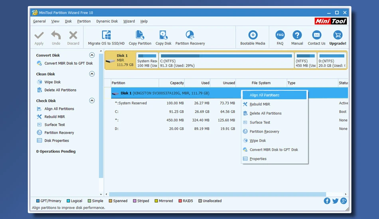The width and height of the screenshot is (379, 219).
Task: Select C:(NTFS) partition bar in disk map
Action: 226,60
